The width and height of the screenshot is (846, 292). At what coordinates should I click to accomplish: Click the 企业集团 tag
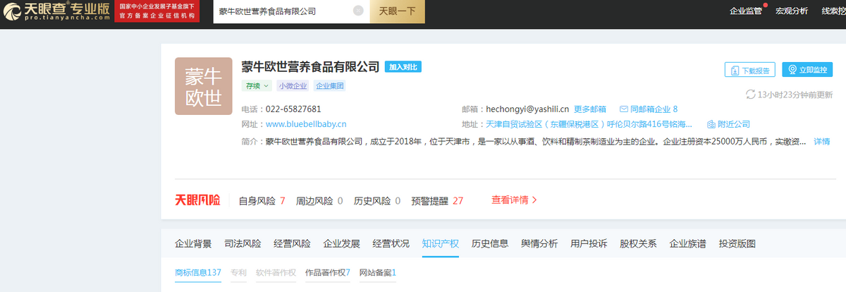click(x=329, y=86)
